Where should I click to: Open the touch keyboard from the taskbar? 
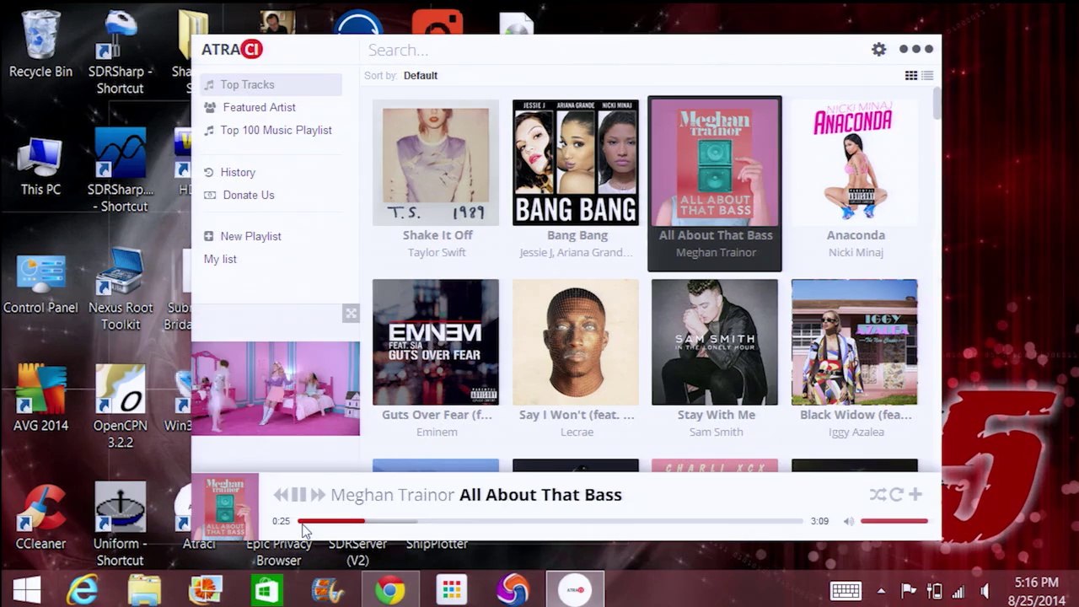845,591
